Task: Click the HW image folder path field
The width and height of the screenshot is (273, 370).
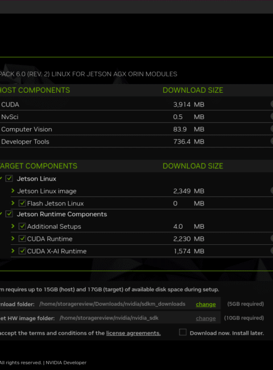Action: pyautogui.click(x=109, y=318)
